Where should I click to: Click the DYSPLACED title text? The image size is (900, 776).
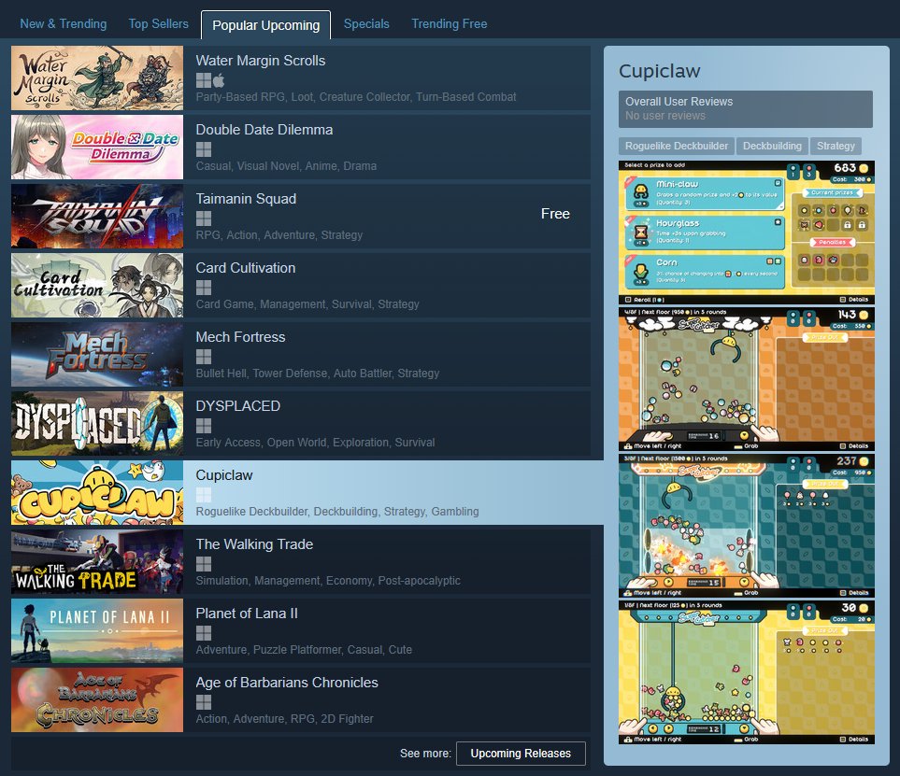pyautogui.click(x=237, y=406)
